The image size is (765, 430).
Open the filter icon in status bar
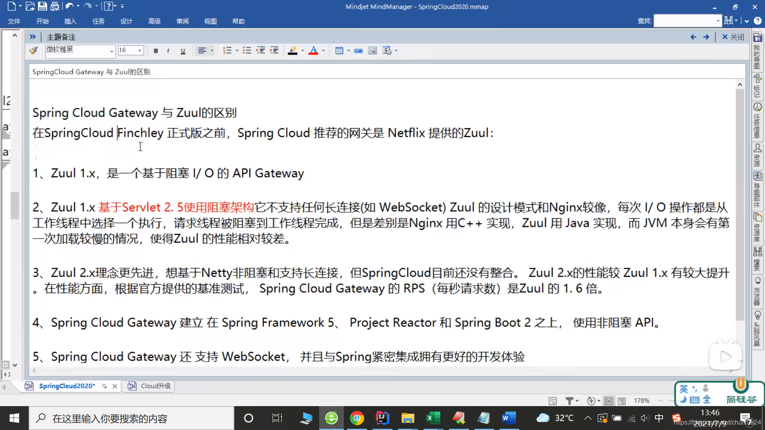point(569,401)
